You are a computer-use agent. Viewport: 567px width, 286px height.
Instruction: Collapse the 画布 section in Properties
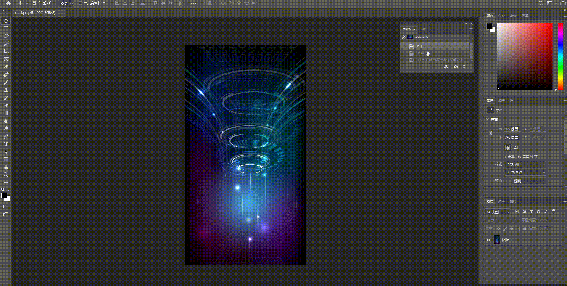(x=487, y=119)
